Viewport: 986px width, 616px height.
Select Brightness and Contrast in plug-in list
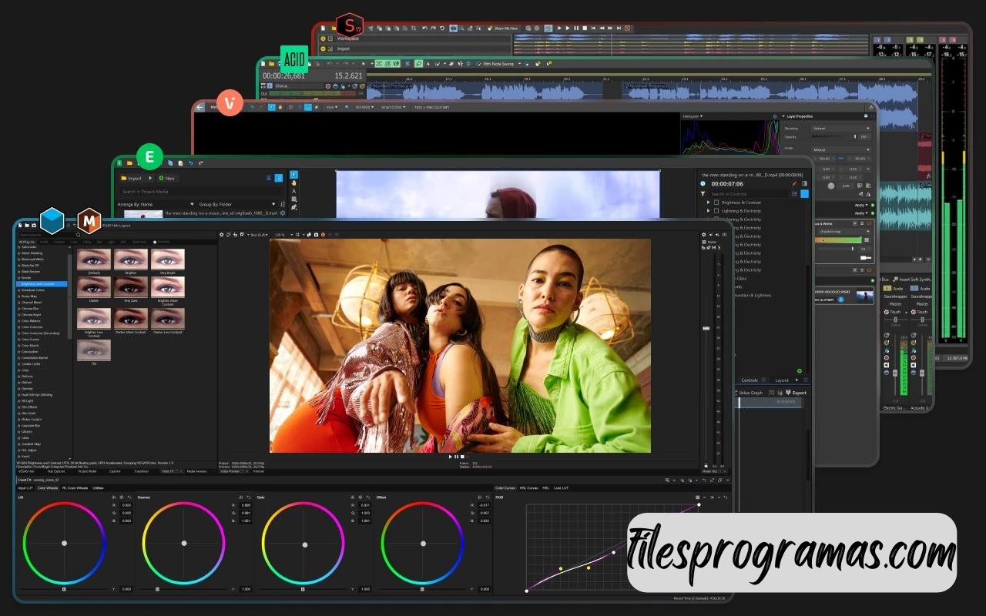[x=42, y=284]
